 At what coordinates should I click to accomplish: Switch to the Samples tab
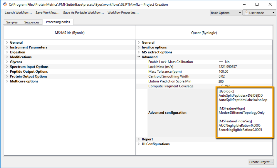(12, 22)
